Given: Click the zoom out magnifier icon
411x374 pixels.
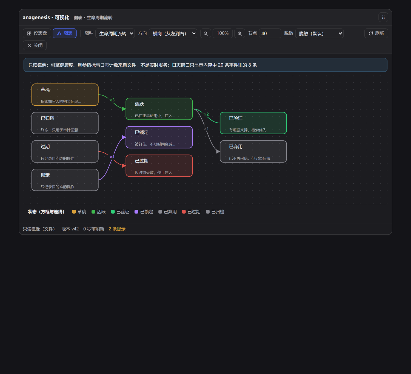Looking at the screenshot, I should pos(206,33).
